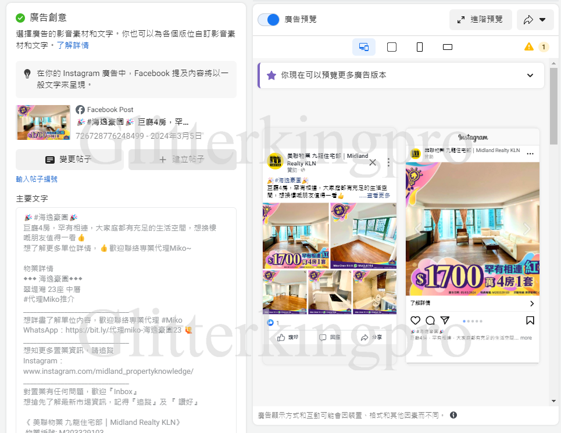
Task: Click the Instagram heart like icon
Action: 416,320
